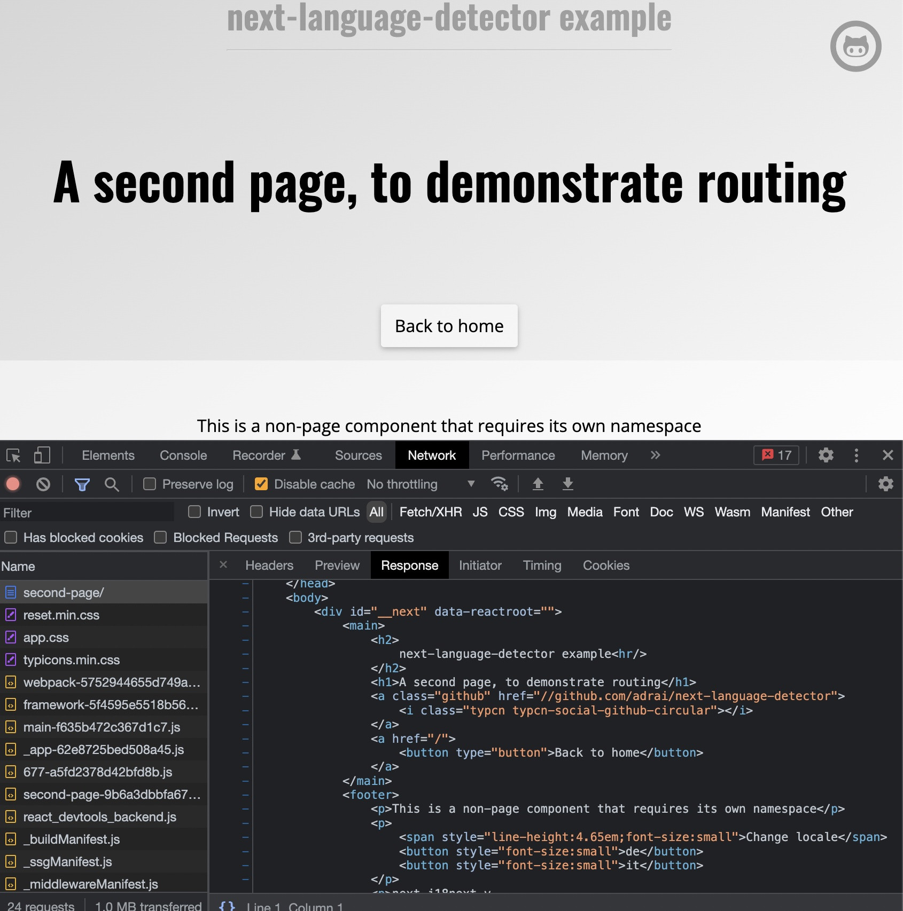Screen dimensions: 903x911
Task: Stop recording the network log
Action: tap(13, 484)
